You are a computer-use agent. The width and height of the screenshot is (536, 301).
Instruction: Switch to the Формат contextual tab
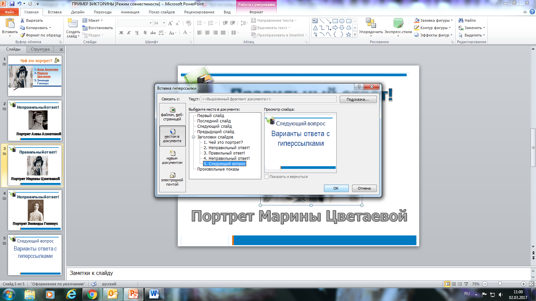[x=256, y=12]
